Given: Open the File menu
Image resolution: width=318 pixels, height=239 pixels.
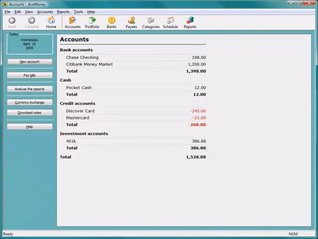Looking at the screenshot, I should click(7, 12).
